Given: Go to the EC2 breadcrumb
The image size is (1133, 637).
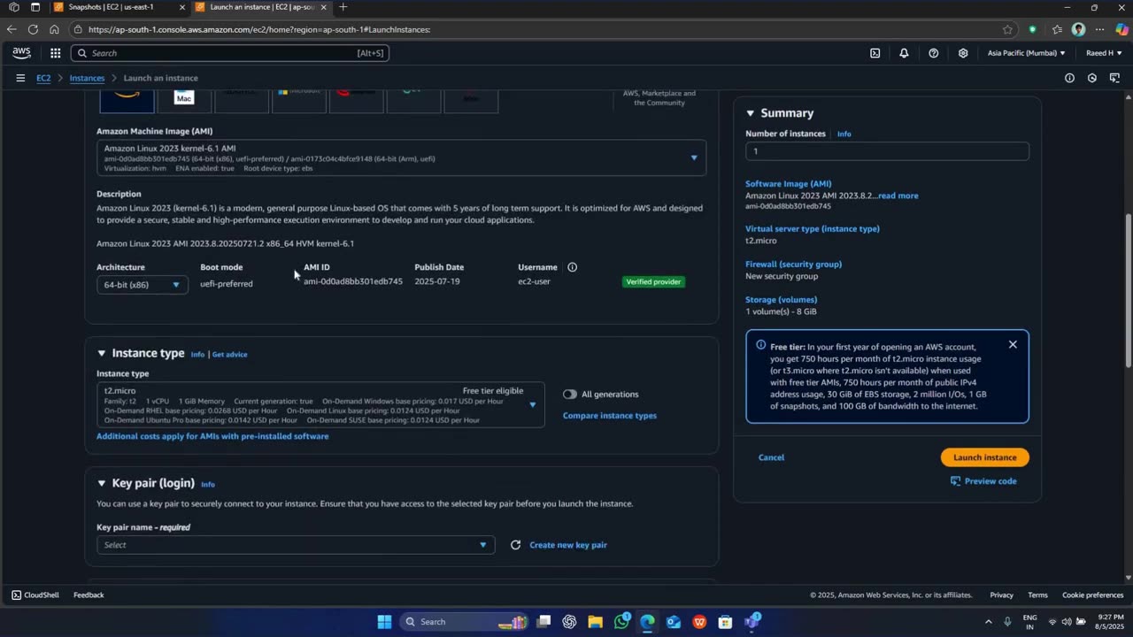Looking at the screenshot, I should 43,78.
